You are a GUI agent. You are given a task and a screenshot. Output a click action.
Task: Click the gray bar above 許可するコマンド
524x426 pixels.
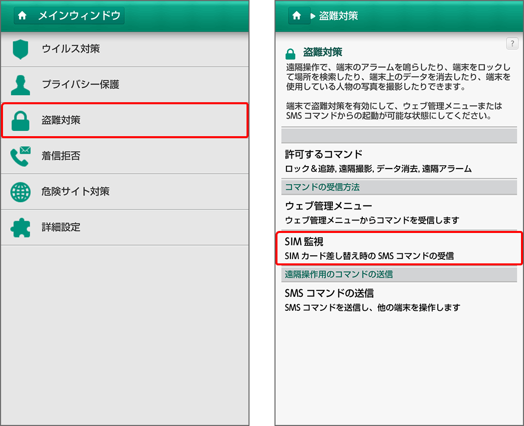coord(399,135)
